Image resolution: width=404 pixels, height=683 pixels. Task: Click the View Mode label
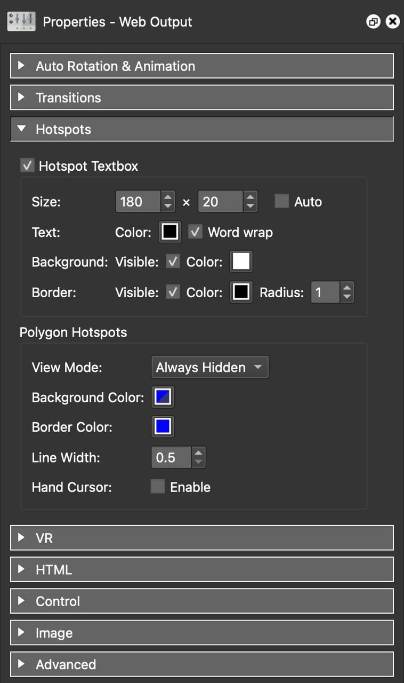[67, 368]
